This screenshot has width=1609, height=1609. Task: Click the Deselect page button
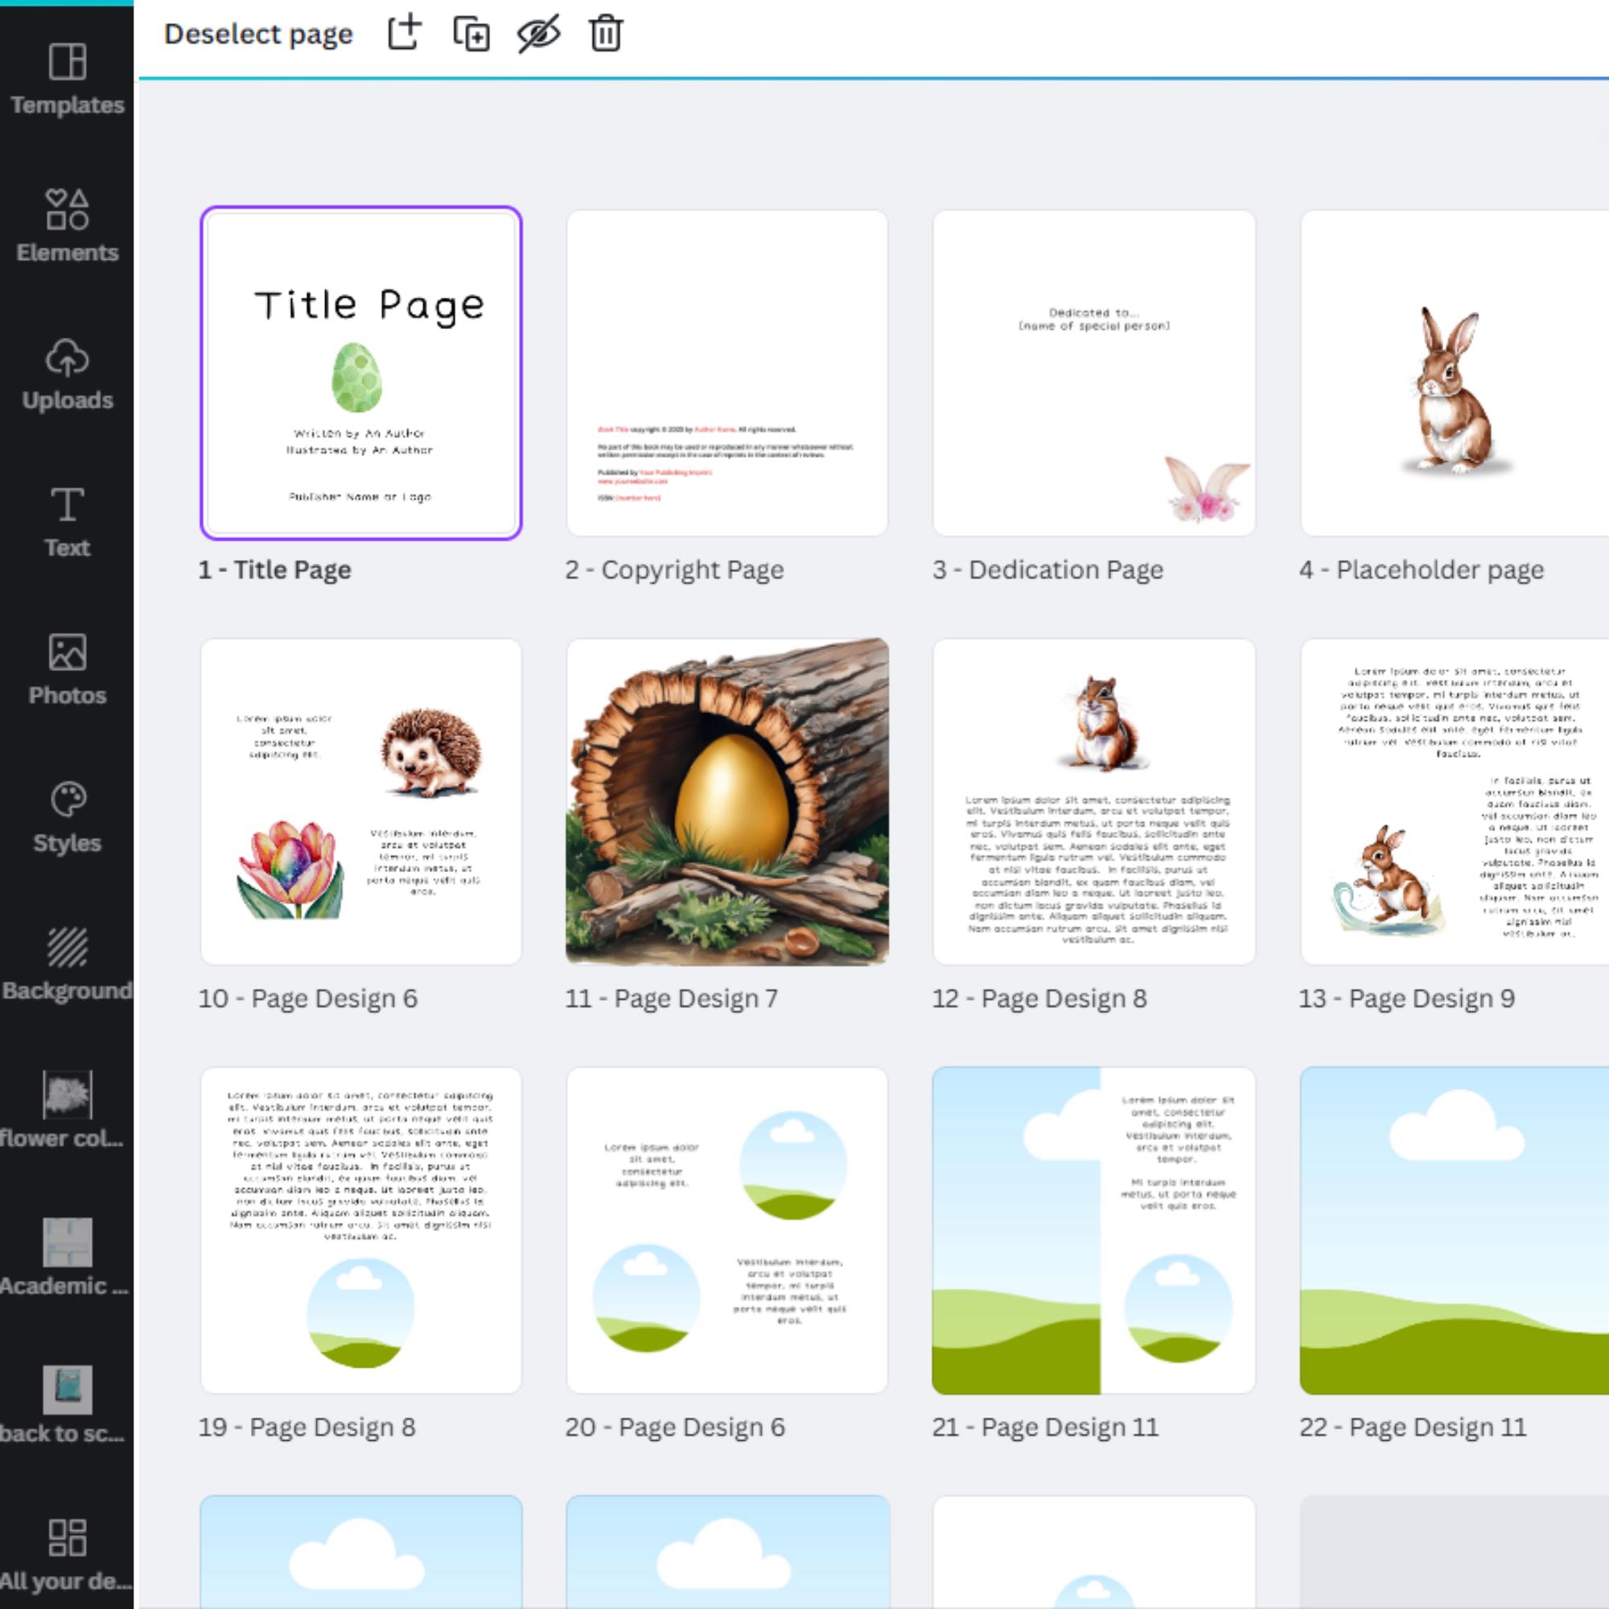pos(259,33)
